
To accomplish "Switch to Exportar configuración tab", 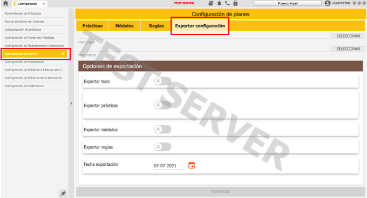I will coord(200,26).
